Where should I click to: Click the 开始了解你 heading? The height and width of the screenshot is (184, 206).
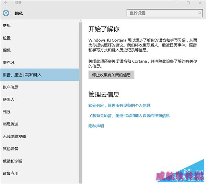(104, 29)
